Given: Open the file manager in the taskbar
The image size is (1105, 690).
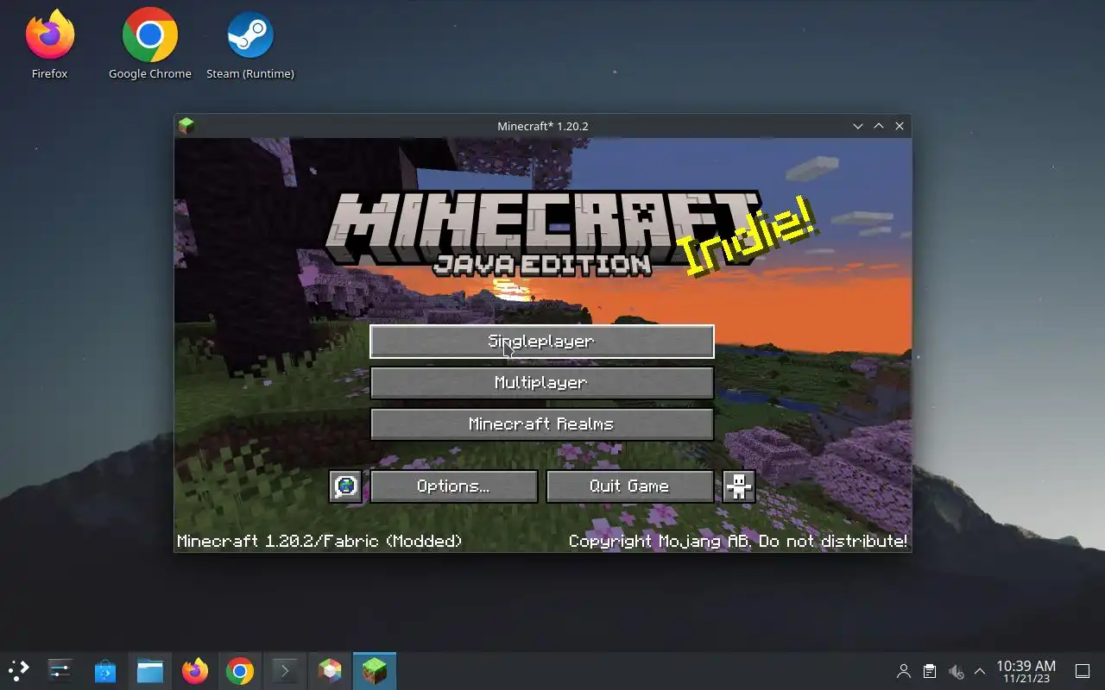Looking at the screenshot, I should pyautogui.click(x=150, y=670).
